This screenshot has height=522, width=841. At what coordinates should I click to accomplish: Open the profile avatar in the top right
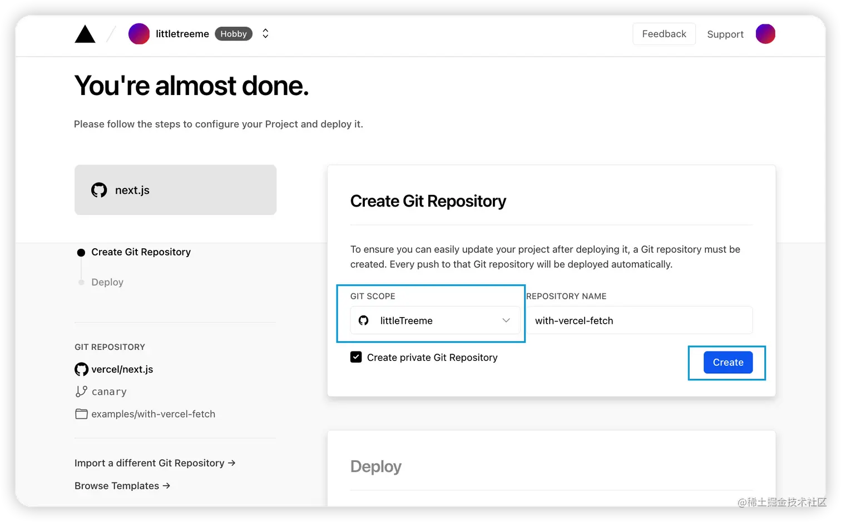(765, 33)
